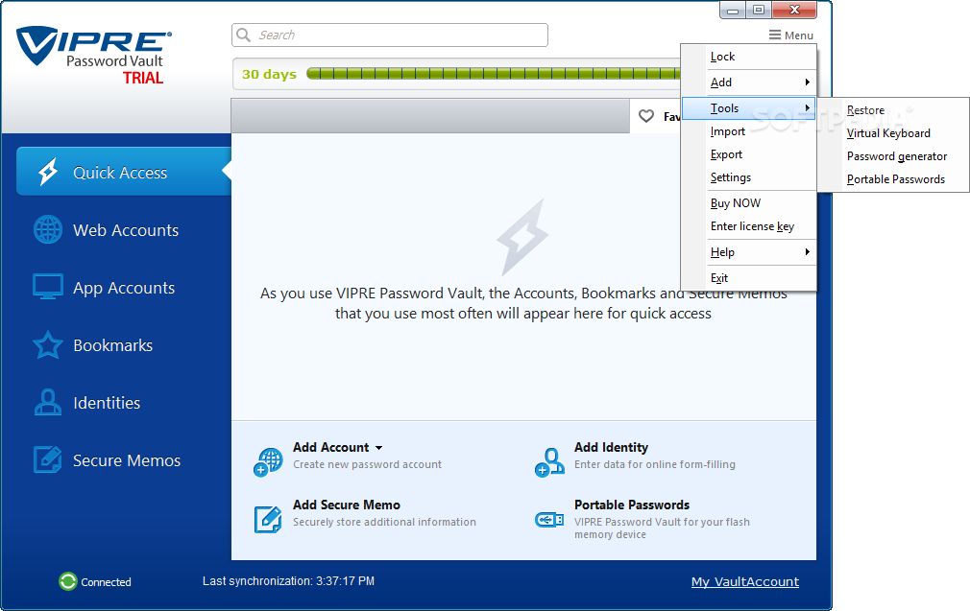This screenshot has width=970, height=611.
Task: Click "Enter data for online form-filling" text
Action: coord(654,464)
